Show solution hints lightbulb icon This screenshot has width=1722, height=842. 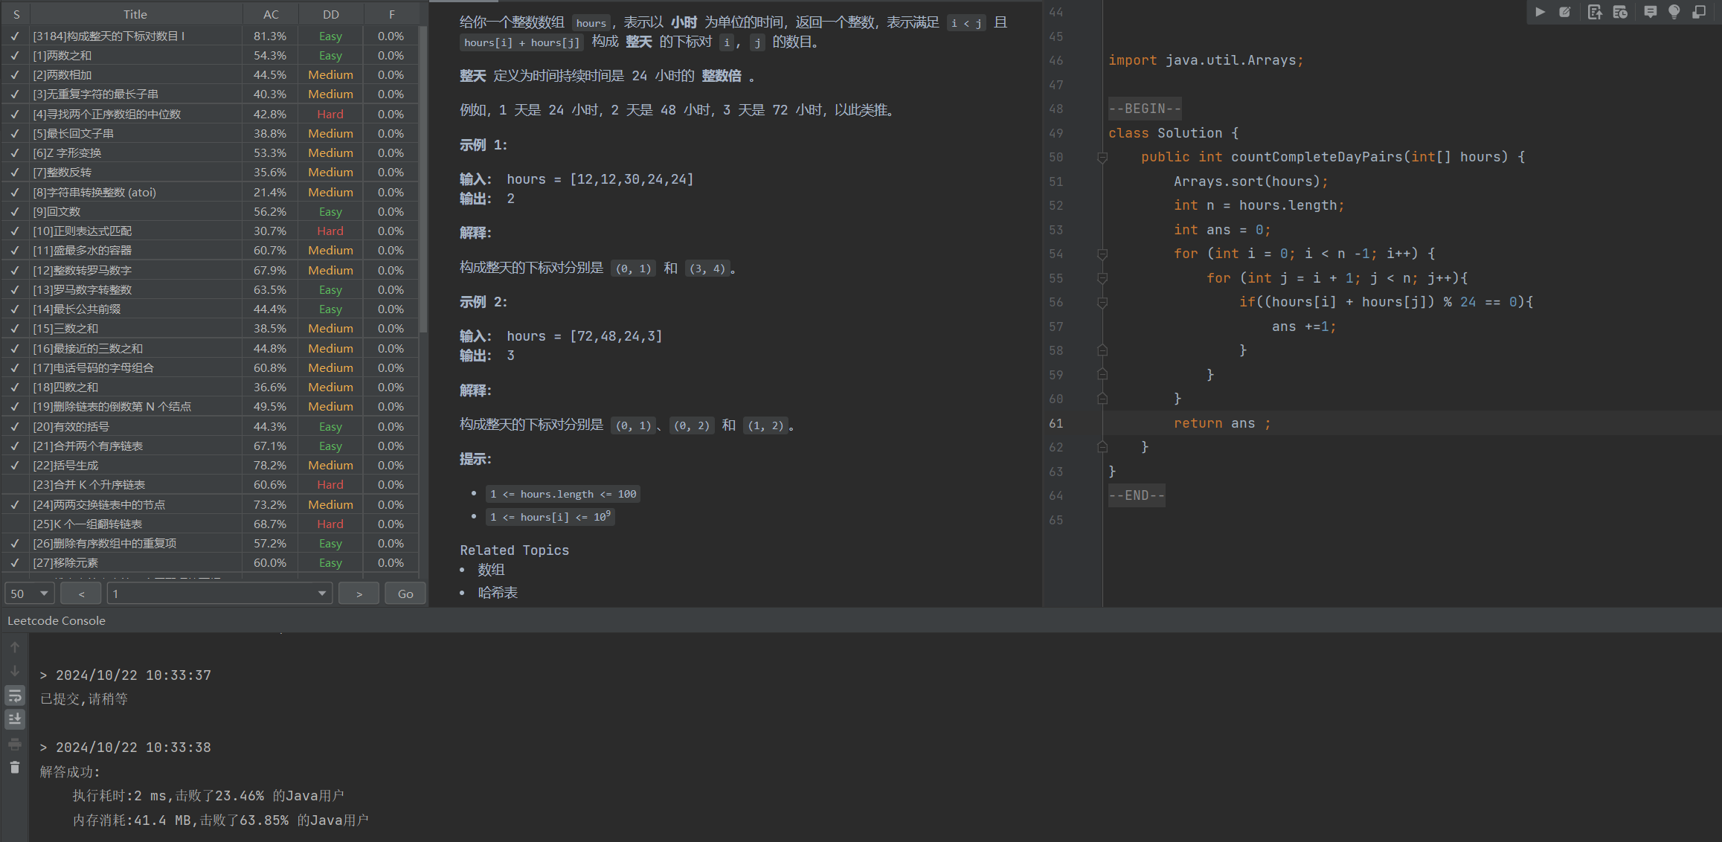[1674, 12]
